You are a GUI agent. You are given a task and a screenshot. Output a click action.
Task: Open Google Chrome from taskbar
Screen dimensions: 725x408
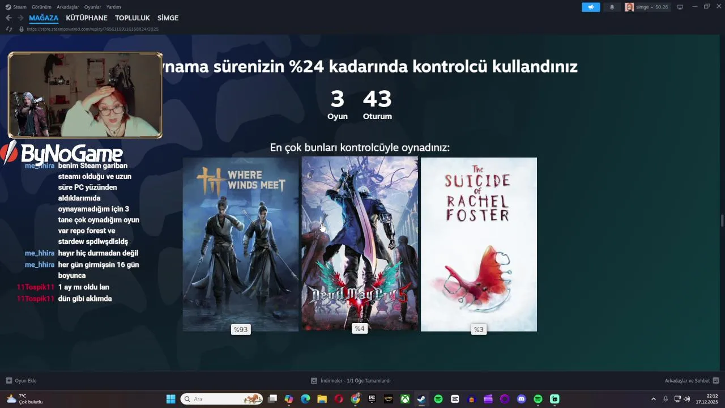coord(355,399)
